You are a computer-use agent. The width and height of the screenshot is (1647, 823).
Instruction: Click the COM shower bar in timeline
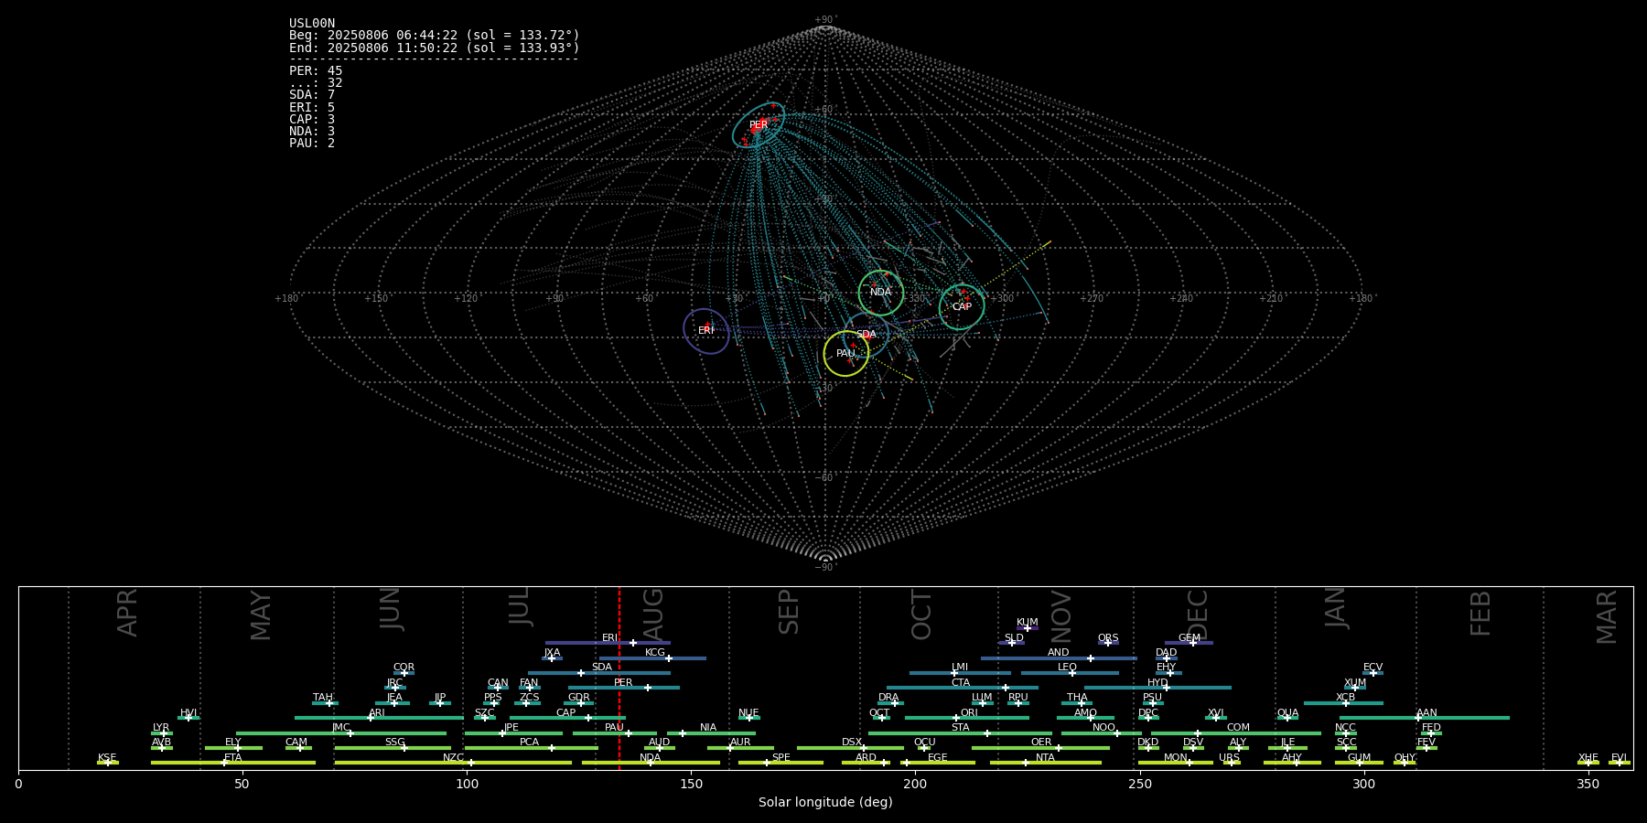(1237, 733)
